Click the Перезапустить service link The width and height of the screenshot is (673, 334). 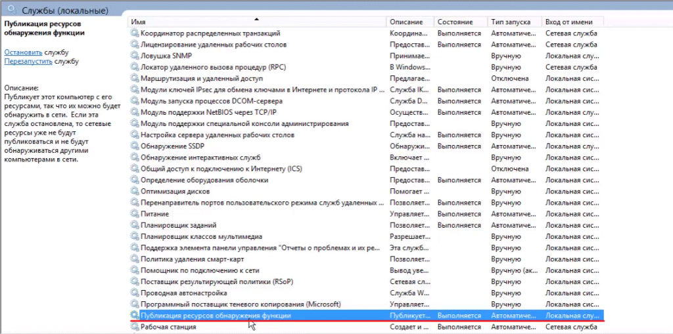(28, 61)
